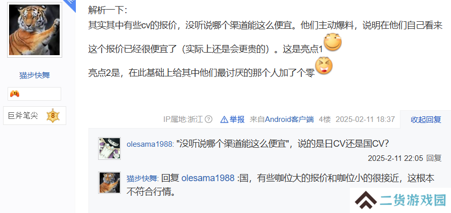This screenshot has width=451, height=213.
Task: Click the laughing emoji after 加了个零
Action: [x=324, y=66]
